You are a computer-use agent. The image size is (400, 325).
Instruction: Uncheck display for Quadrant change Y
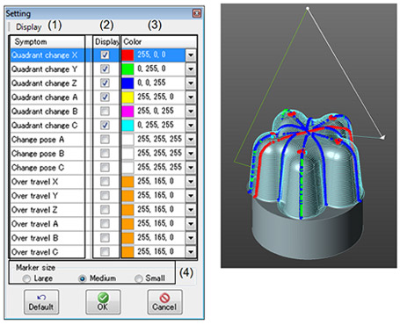click(x=105, y=69)
